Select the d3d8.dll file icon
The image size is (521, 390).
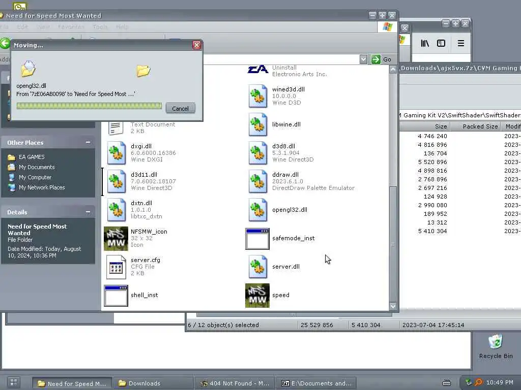257,153
